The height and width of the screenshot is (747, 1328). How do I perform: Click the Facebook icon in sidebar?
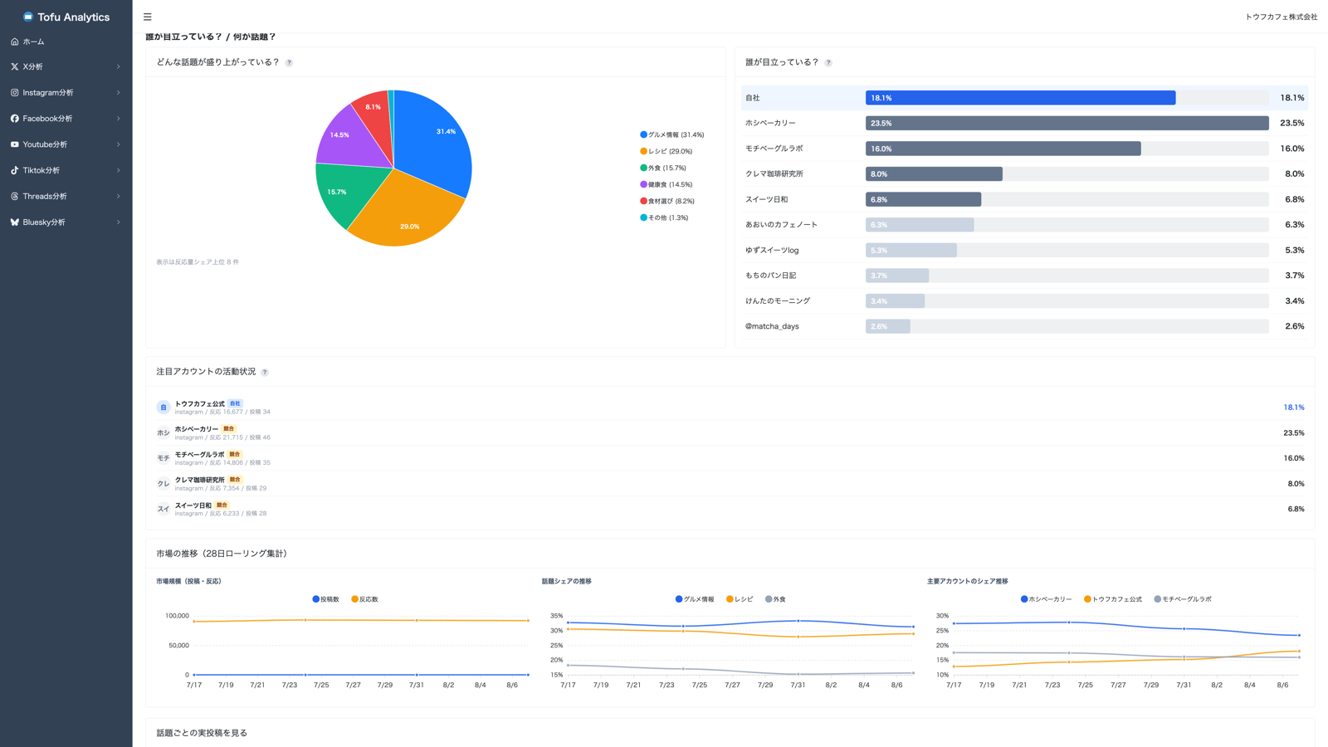point(14,119)
